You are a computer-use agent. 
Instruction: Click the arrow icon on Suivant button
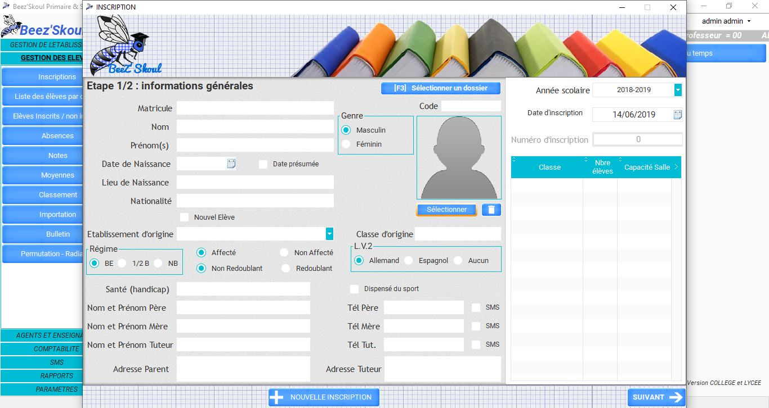coord(676,397)
